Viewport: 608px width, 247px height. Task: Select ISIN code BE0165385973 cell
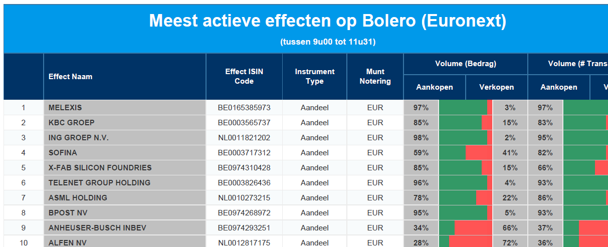click(244, 108)
